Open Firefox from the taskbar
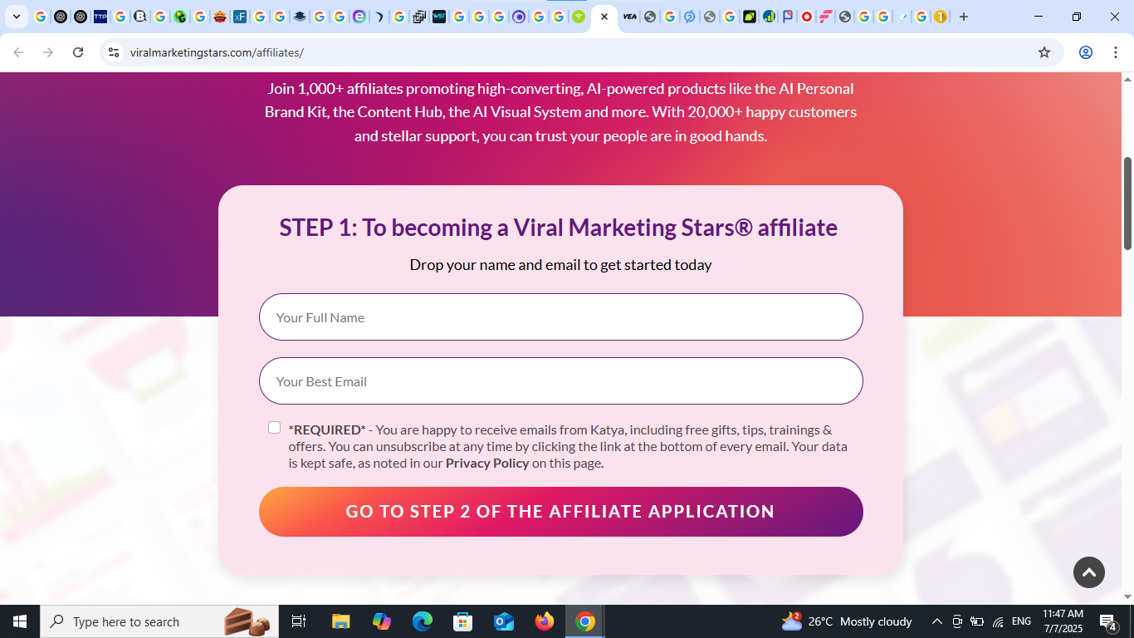 [545, 621]
